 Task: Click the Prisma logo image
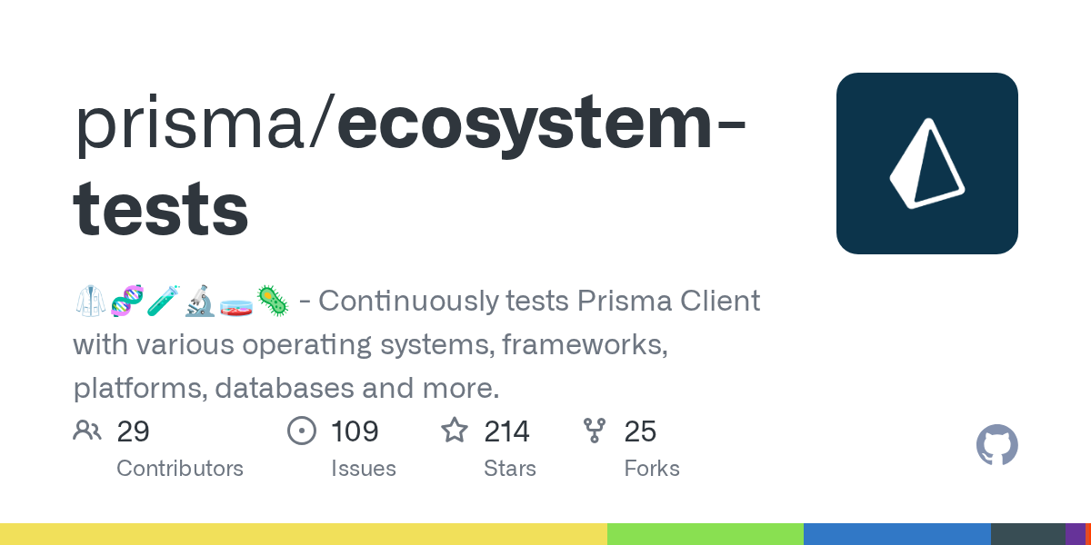pyautogui.click(x=926, y=163)
